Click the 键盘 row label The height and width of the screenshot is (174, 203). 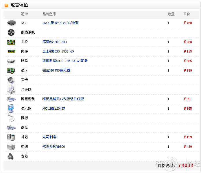[x=24, y=128]
